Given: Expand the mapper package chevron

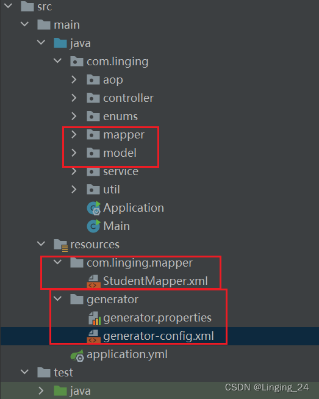Looking at the screenshot, I should tap(74, 135).
